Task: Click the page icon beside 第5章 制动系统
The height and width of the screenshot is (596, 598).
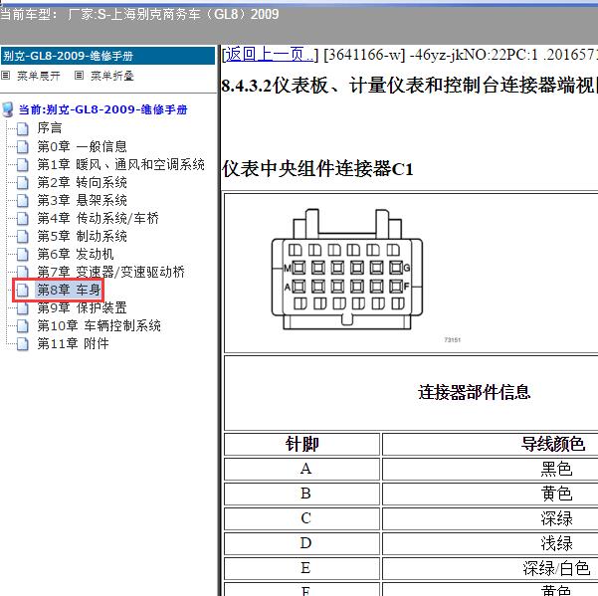Action: click(x=23, y=237)
